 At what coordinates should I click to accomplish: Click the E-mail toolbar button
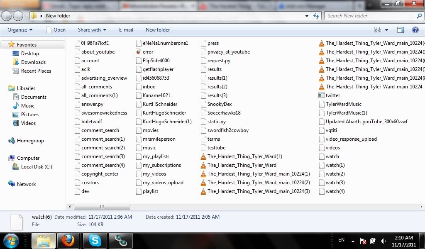[x=126, y=30]
